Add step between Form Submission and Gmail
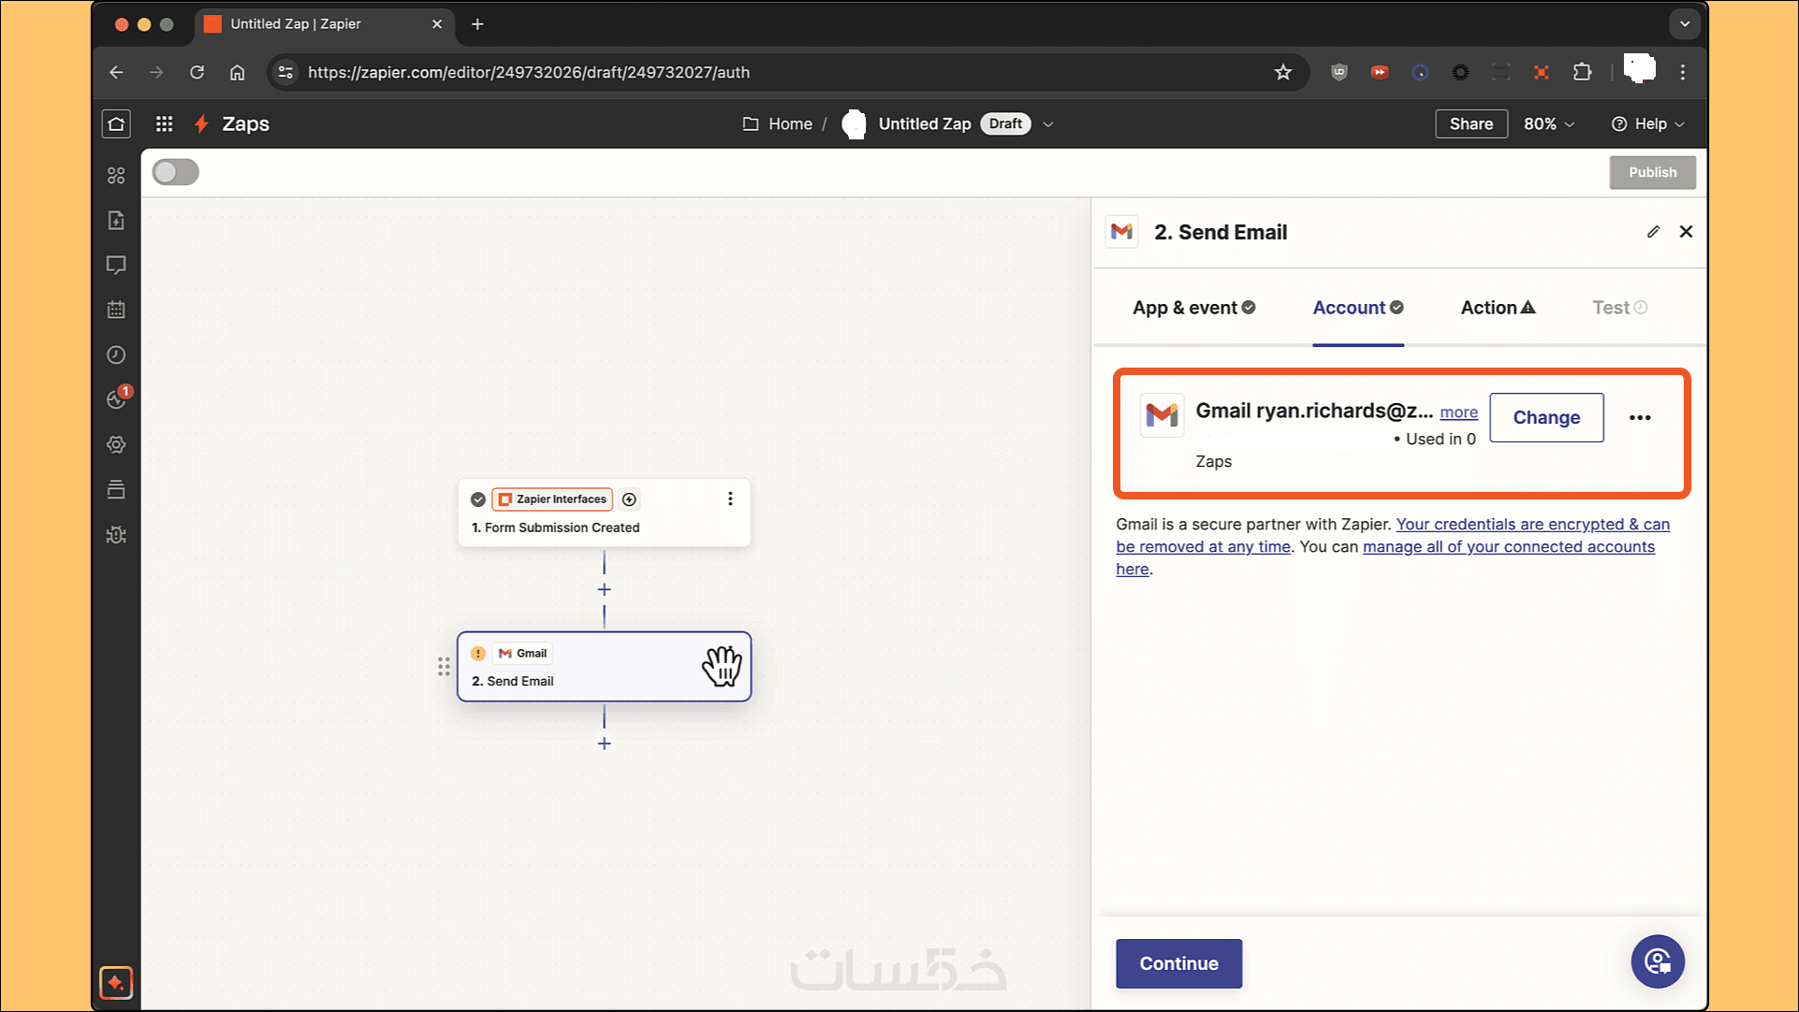Screen dimensions: 1799x1012 (605, 590)
